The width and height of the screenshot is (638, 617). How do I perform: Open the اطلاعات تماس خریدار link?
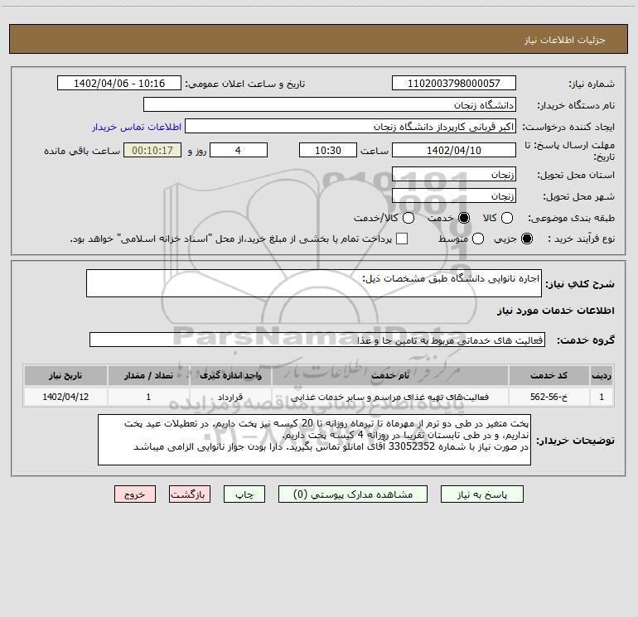[137, 127]
